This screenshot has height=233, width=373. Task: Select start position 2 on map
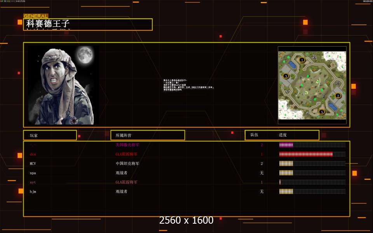pos(338,96)
